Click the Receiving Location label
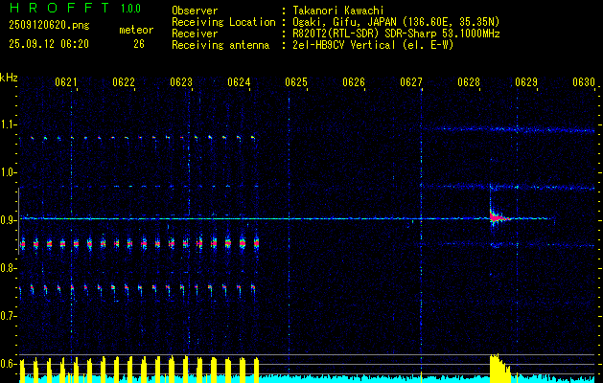 [x=223, y=22]
